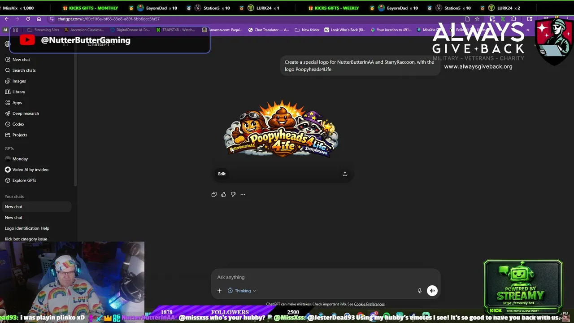Image resolution: width=574 pixels, height=323 pixels.
Task: Open the New folder bookmark folder
Action: 307,30
